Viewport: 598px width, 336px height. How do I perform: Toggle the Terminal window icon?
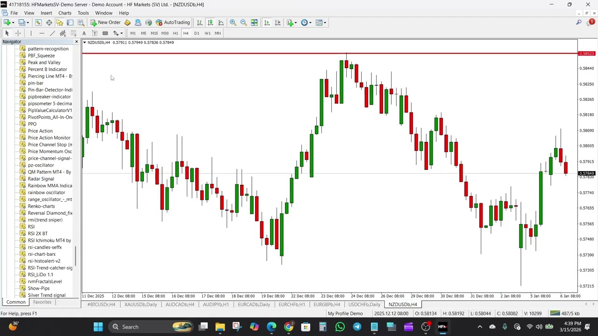pos(70,22)
